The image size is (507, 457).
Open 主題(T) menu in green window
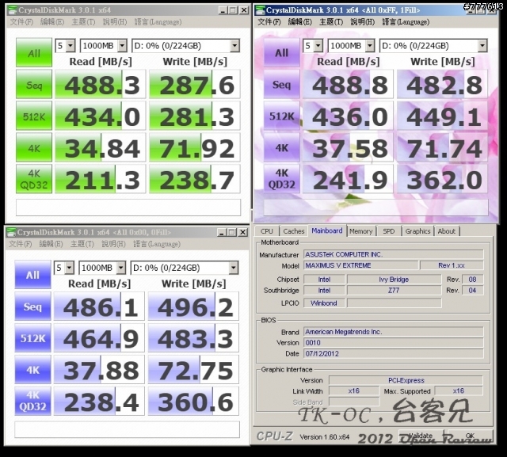coord(83,22)
